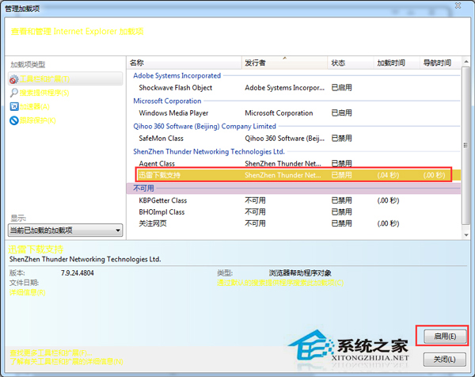Choose the Accelerators icon in sidebar

(14, 106)
